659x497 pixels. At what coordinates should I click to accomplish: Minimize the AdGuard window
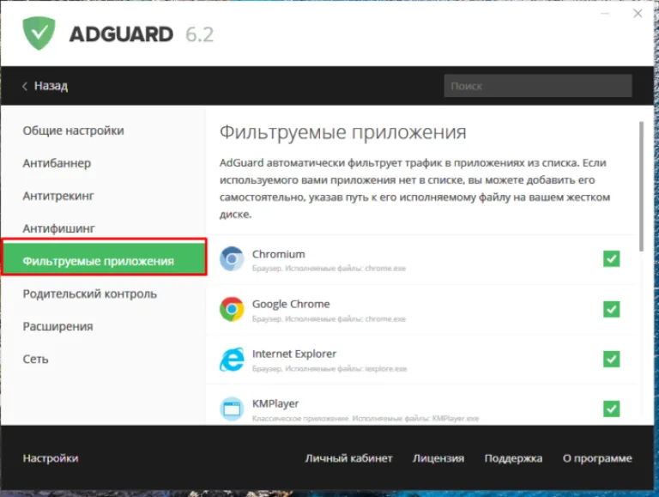605,14
